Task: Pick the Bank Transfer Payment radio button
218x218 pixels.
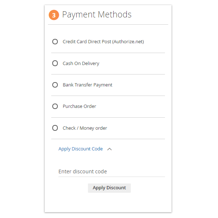Action: [x=55, y=85]
